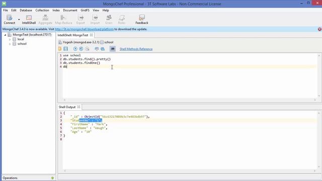The image size is (322, 181).
Task: Switch to the Shell Output tab
Action: [67, 107]
